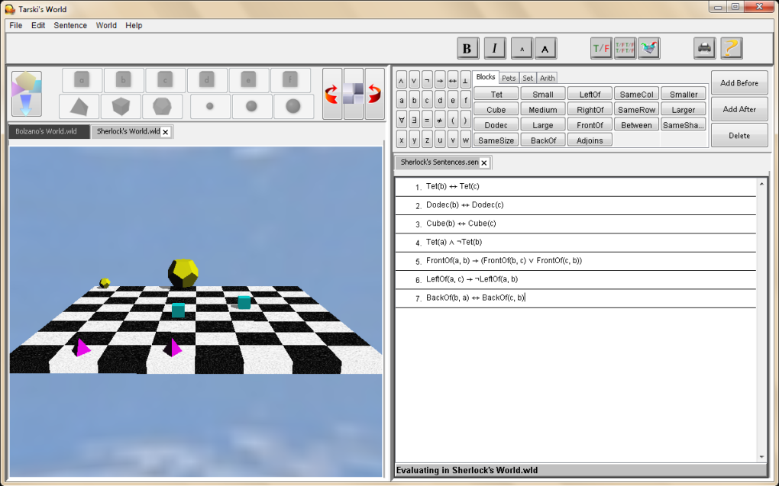Select the large yellow dodecahedron in world

pos(183,273)
